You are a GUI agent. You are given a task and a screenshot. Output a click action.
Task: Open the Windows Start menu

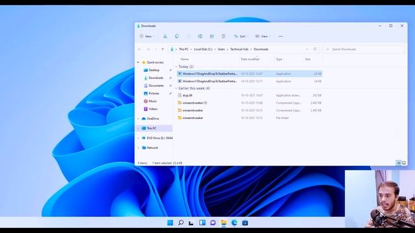pos(170,223)
